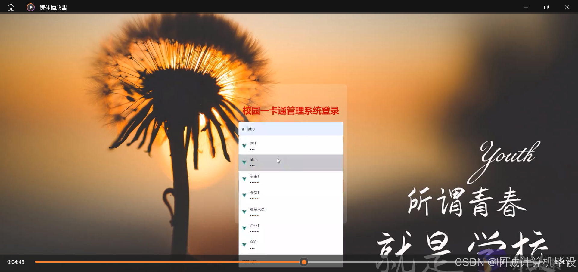Choose the saved account 会员1
Screen dimensions: 578x272
coord(291,196)
